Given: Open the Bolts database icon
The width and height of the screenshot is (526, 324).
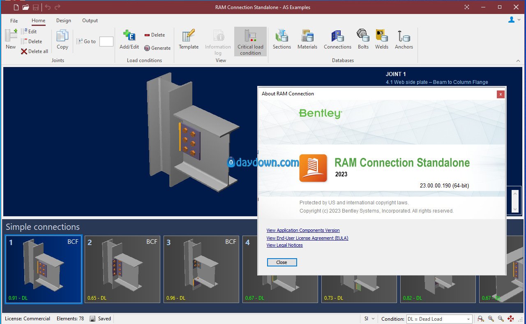Looking at the screenshot, I should pos(363,39).
